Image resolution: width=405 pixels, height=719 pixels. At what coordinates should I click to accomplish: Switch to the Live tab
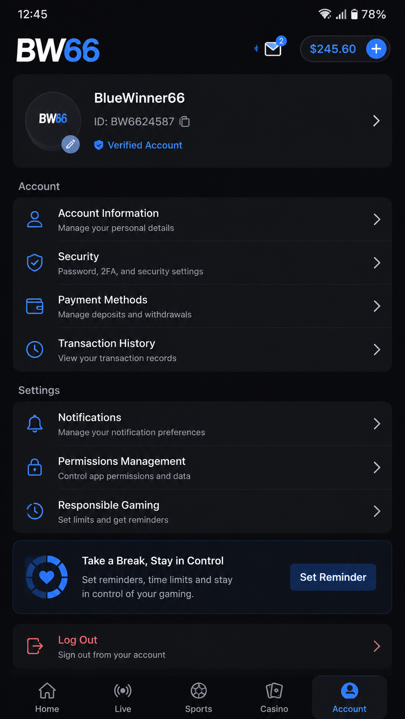(x=123, y=697)
